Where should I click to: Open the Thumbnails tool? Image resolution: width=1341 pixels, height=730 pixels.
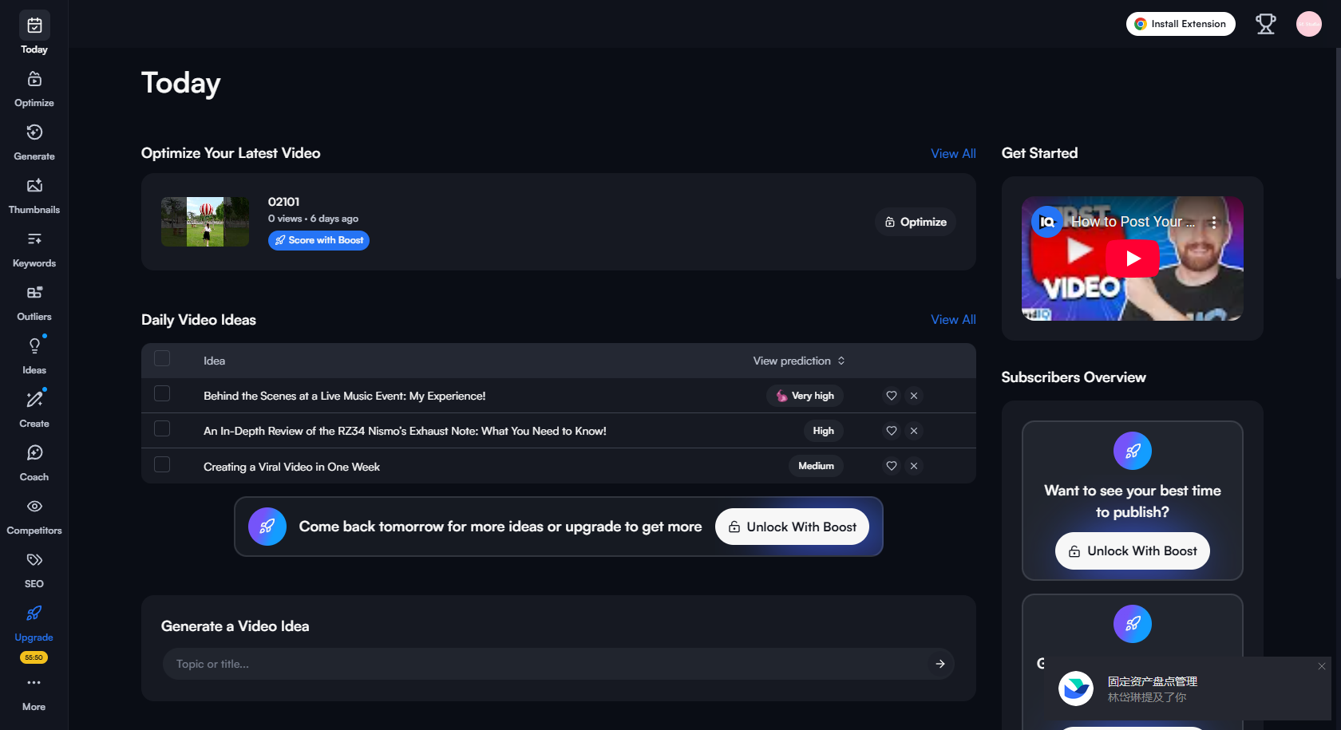34,195
